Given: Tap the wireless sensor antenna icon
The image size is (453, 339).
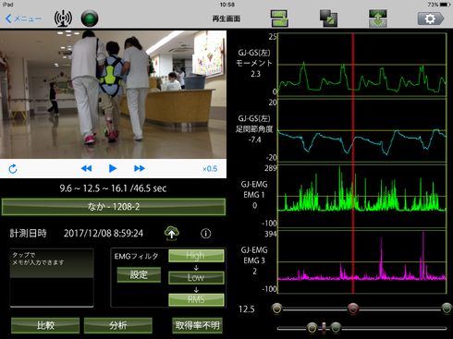Looking at the screenshot, I should [x=63, y=18].
